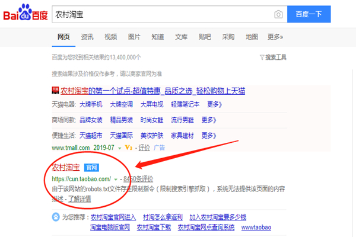The height and width of the screenshot is (237, 356).
Task: Open the 时尚女鞋 link
Action: coord(152,120)
